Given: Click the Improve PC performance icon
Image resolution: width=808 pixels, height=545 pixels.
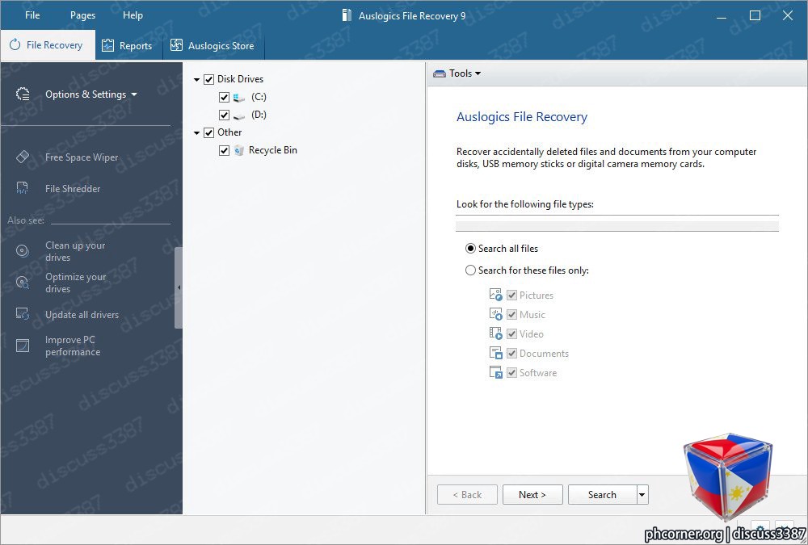Looking at the screenshot, I should coord(22,345).
